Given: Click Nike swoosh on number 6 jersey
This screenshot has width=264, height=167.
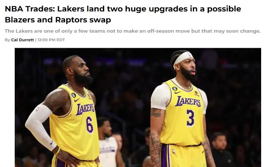Looking at the screenshot, I should coord(77,100).
